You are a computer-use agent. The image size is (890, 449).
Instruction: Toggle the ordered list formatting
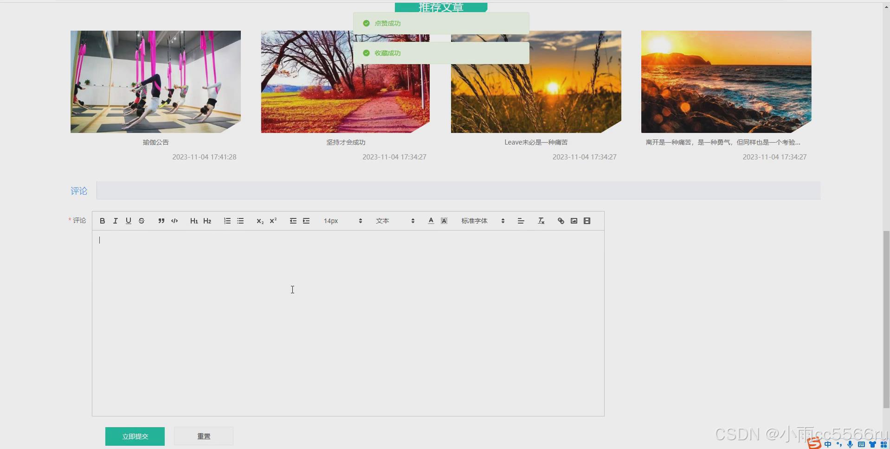227,221
